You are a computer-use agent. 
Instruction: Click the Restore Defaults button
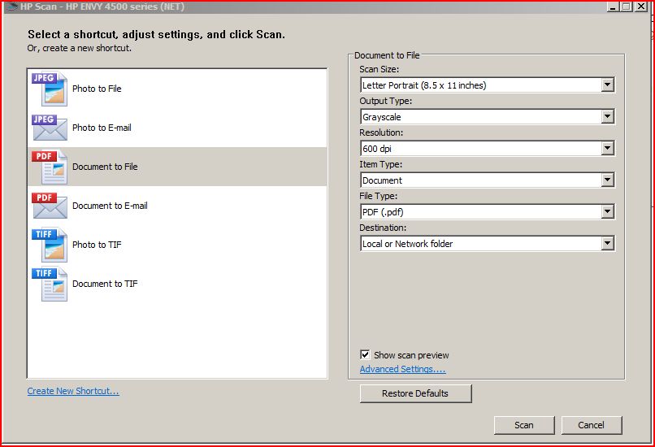click(x=415, y=393)
